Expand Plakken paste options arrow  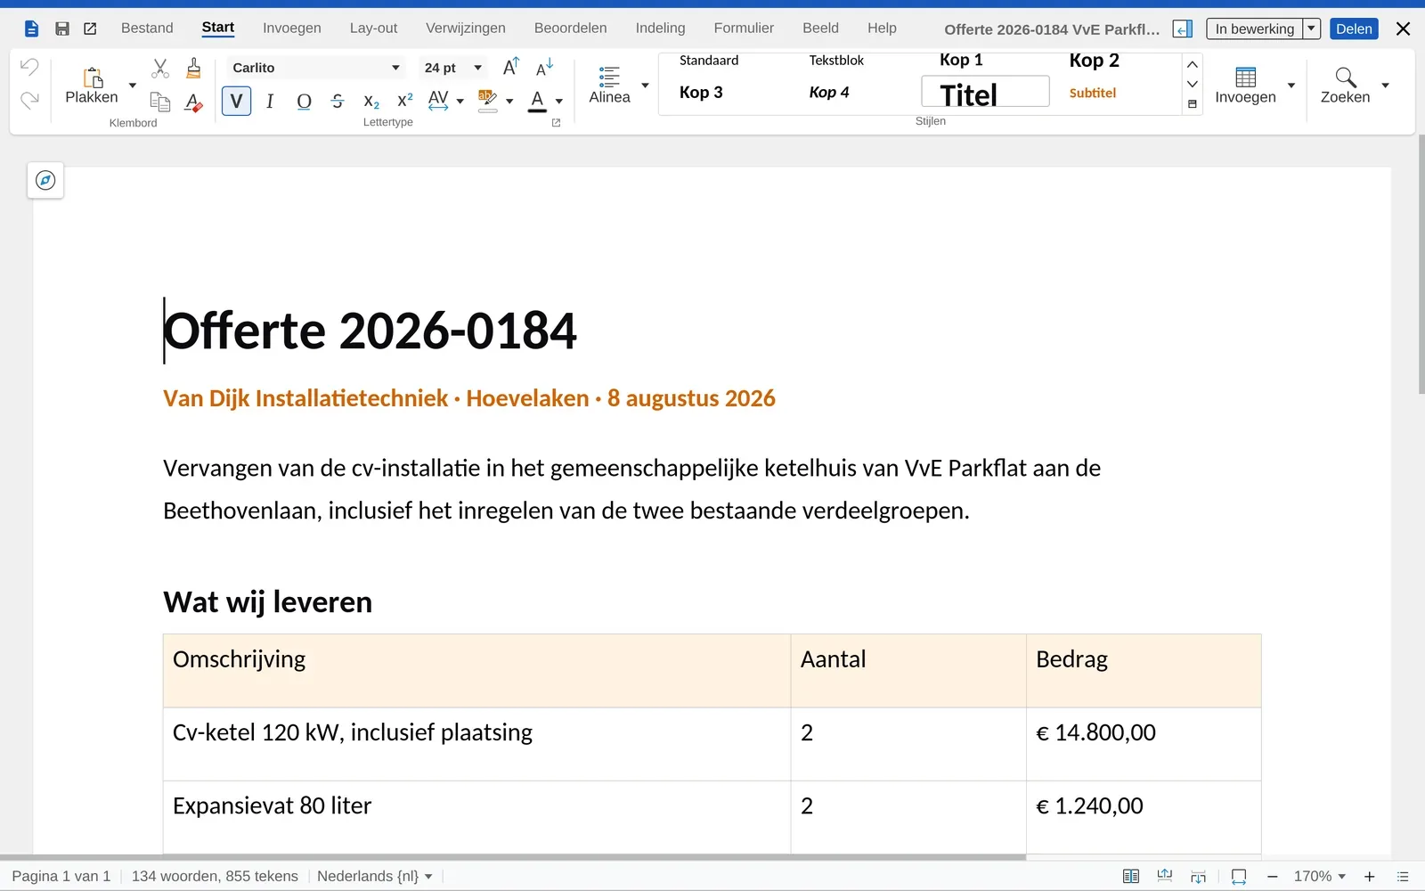pyautogui.click(x=133, y=86)
